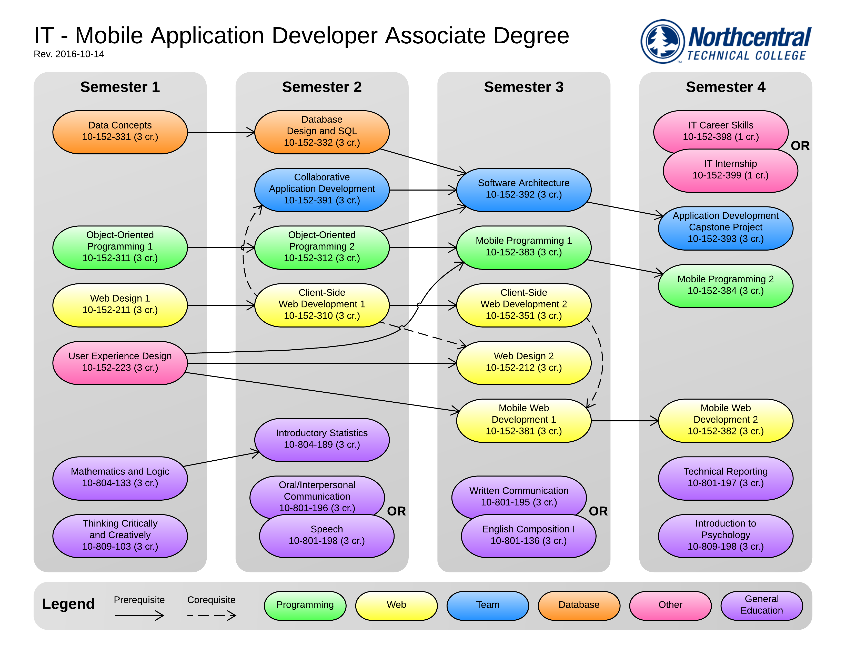This screenshot has width=846, height=654.
Task: Click the page title heading text
Action: (x=301, y=36)
